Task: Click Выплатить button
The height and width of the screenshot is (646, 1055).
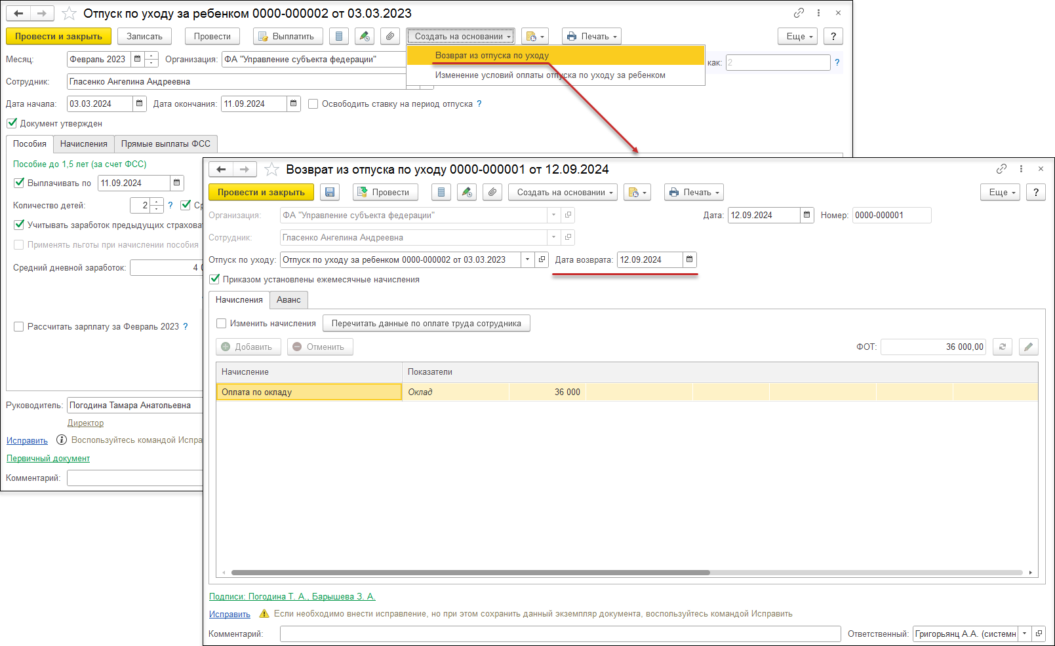Action: (x=288, y=37)
